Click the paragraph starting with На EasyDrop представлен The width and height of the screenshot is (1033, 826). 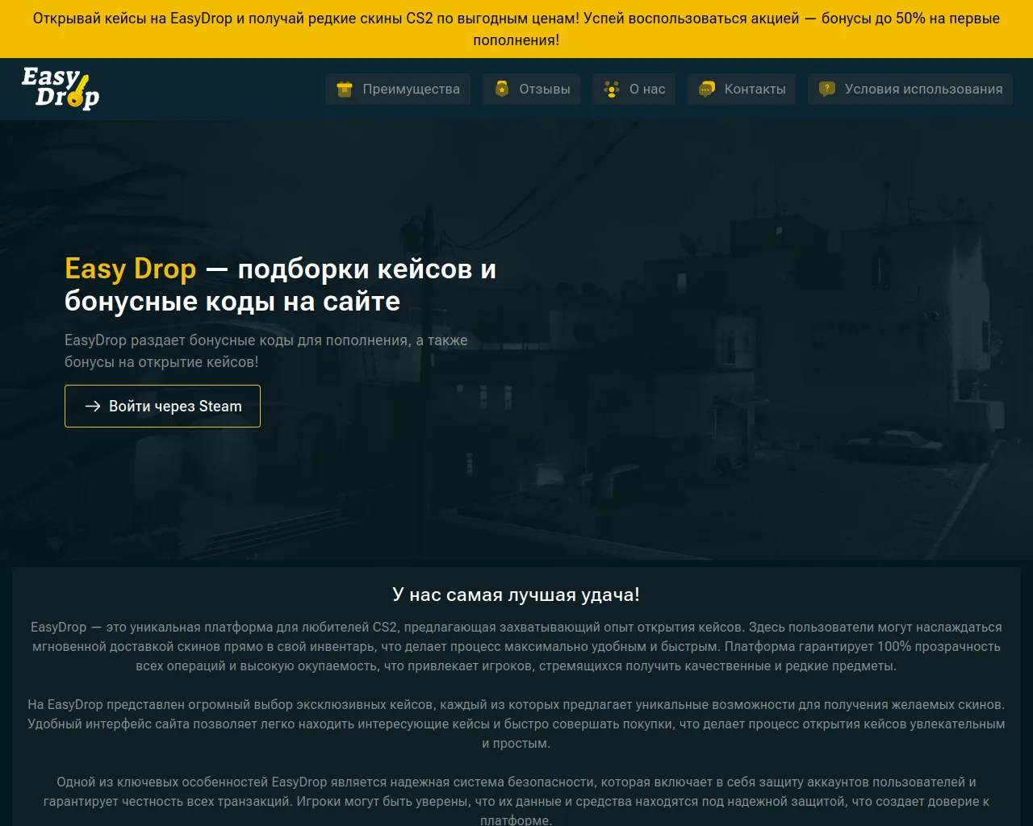coord(516,724)
